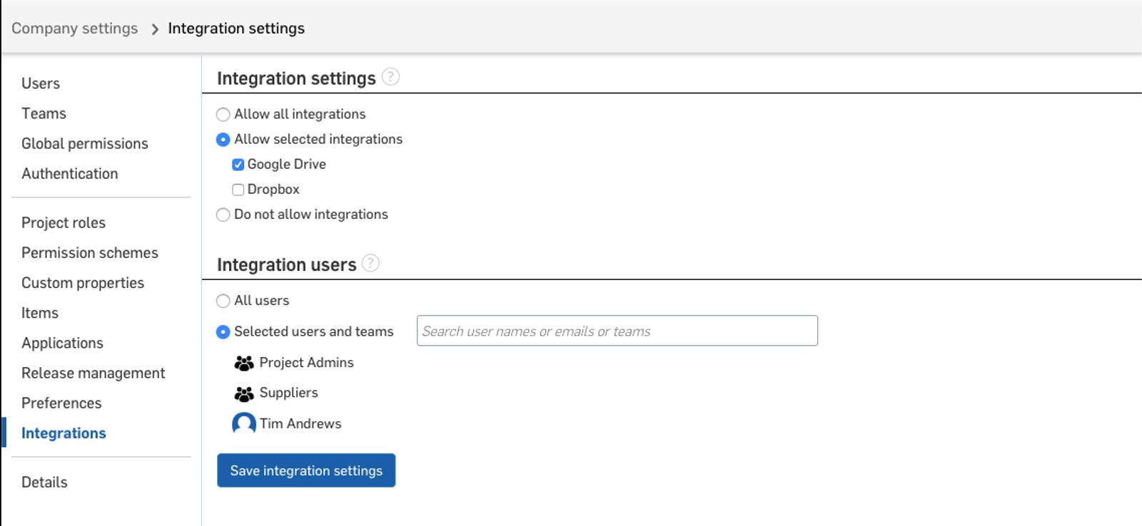Click the search users or teams field
This screenshot has height=526, width=1142.
click(617, 331)
